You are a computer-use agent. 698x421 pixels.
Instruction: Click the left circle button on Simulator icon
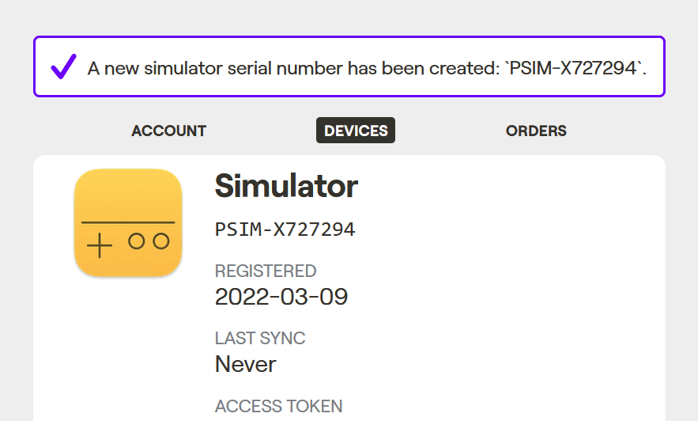[x=137, y=241]
